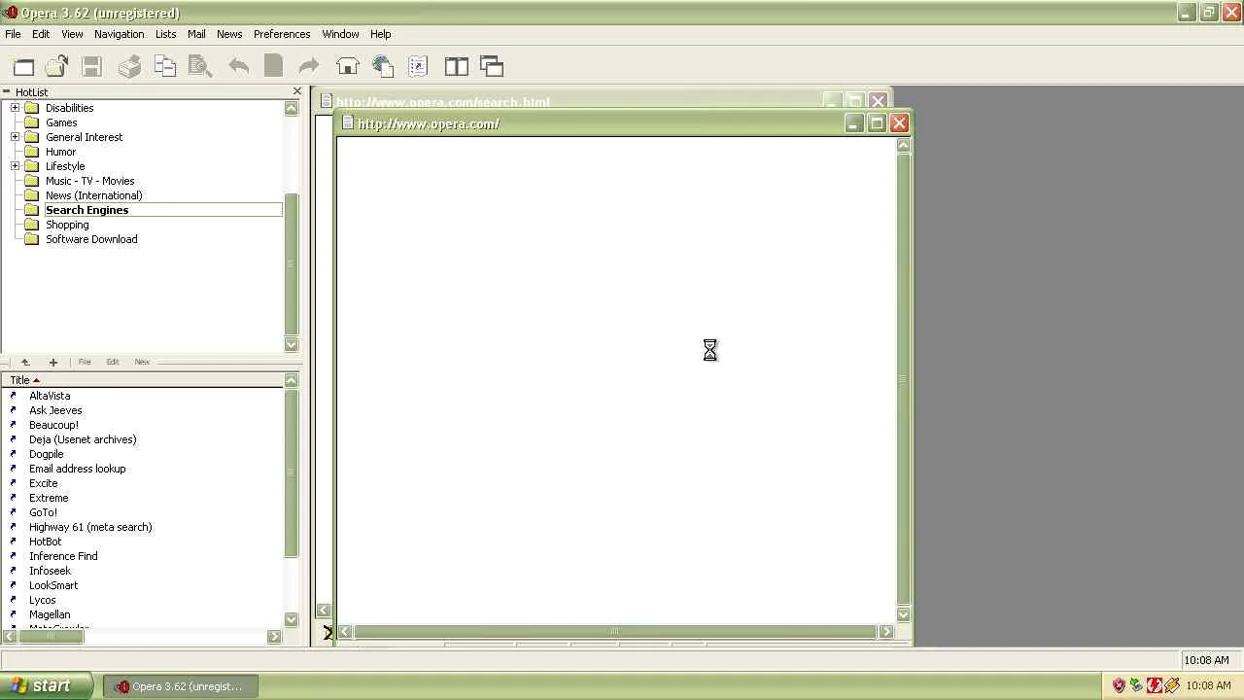Click the Find in page toolbar icon
The width and height of the screenshot is (1244, 700).
pyautogui.click(x=200, y=66)
